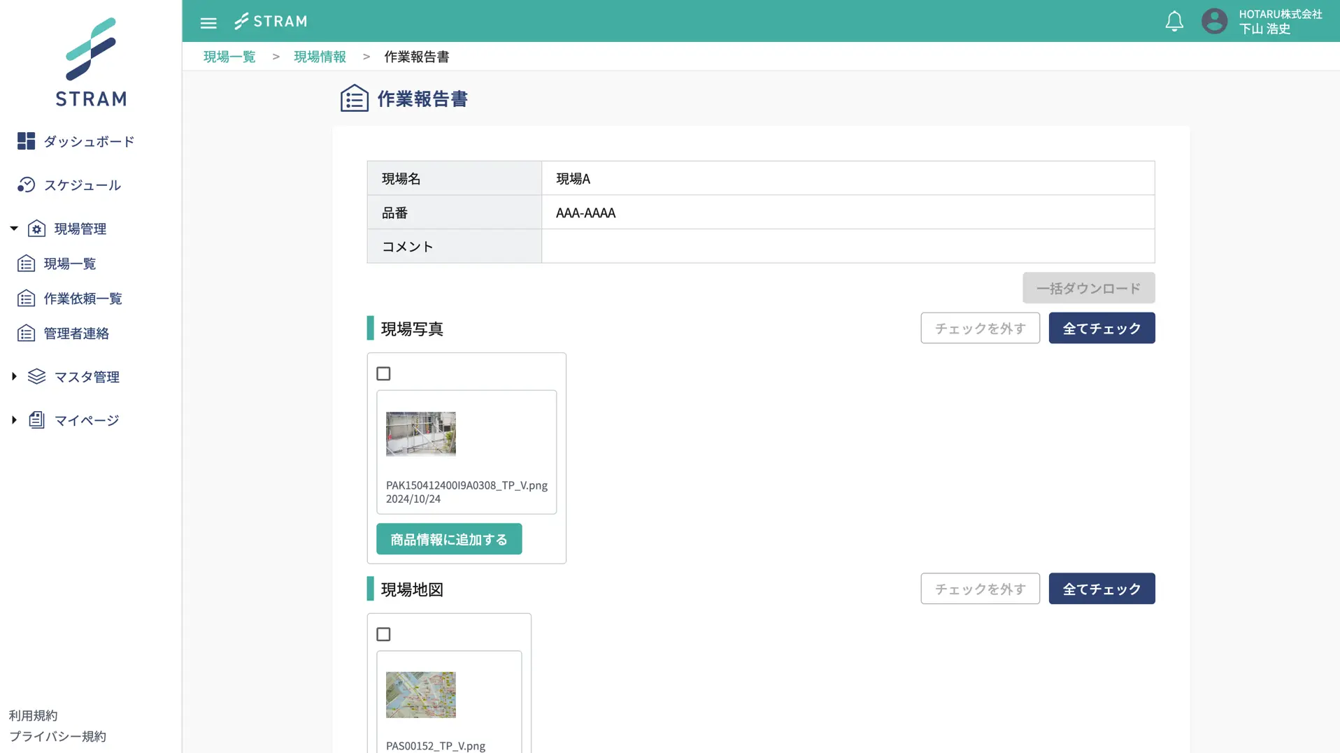Screen dimensions: 1340x753
Task: Open the construction site photo thumbnail
Action: (421, 433)
